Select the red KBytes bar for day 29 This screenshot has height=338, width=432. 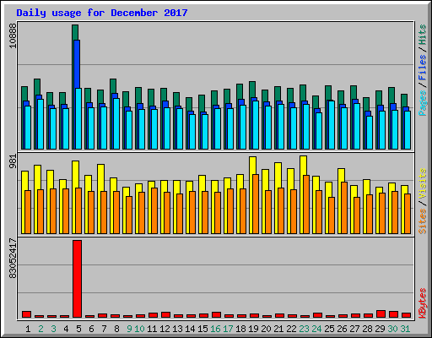click(381, 314)
